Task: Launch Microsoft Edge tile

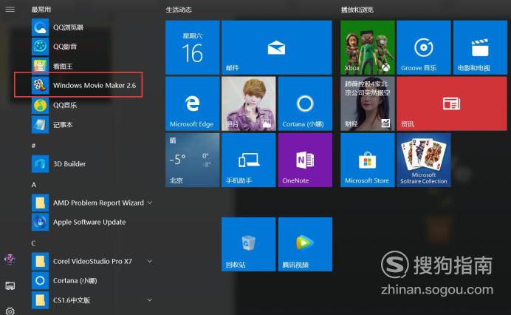Action: (192, 104)
